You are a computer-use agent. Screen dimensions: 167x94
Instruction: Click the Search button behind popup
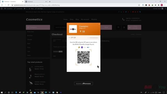coord(106,27)
